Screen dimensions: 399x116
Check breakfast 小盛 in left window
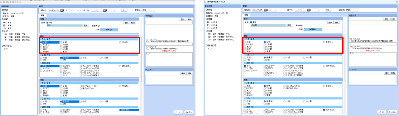[81, 58]
